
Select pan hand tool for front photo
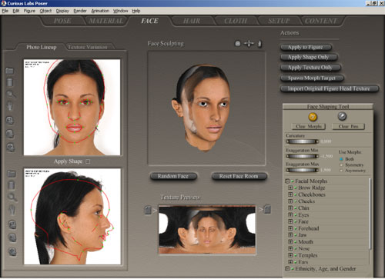10,106
